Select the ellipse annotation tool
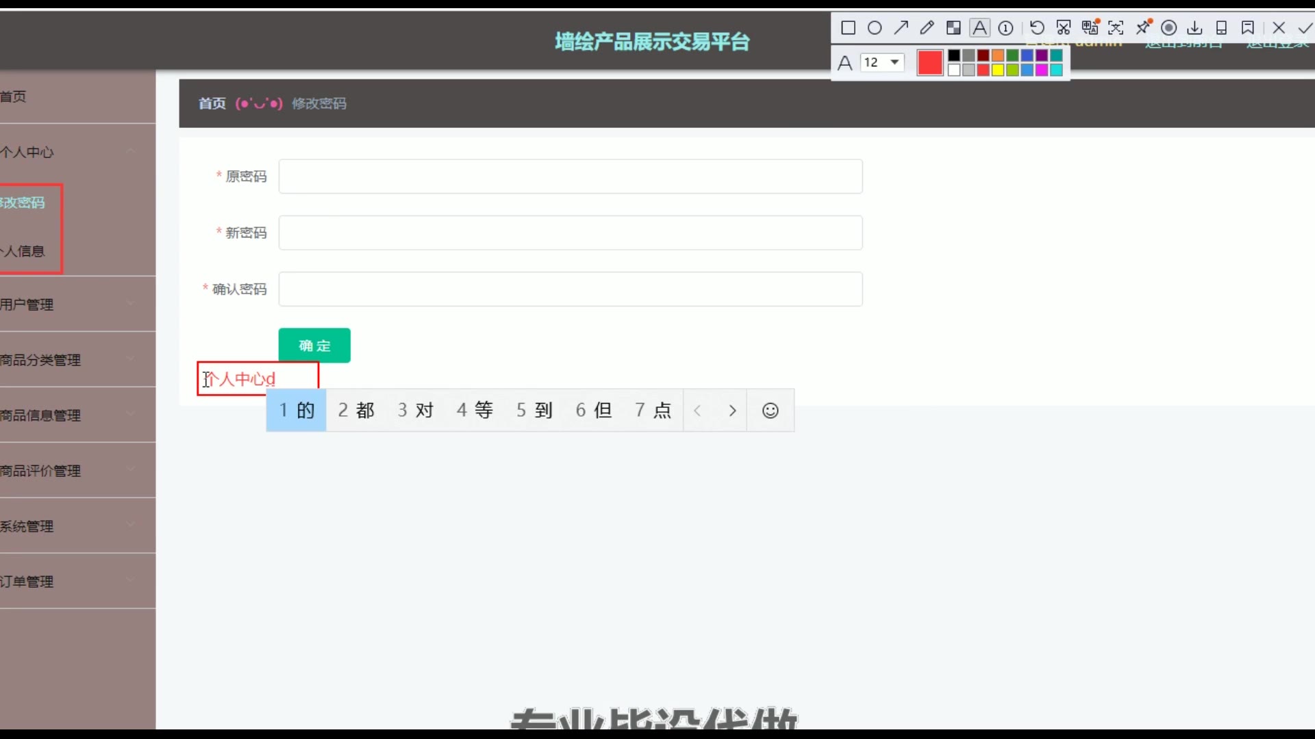 point(875,28)
